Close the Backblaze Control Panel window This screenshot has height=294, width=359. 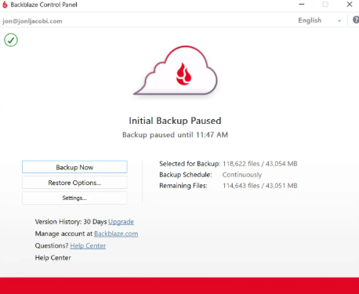click(x=350, y=5)
